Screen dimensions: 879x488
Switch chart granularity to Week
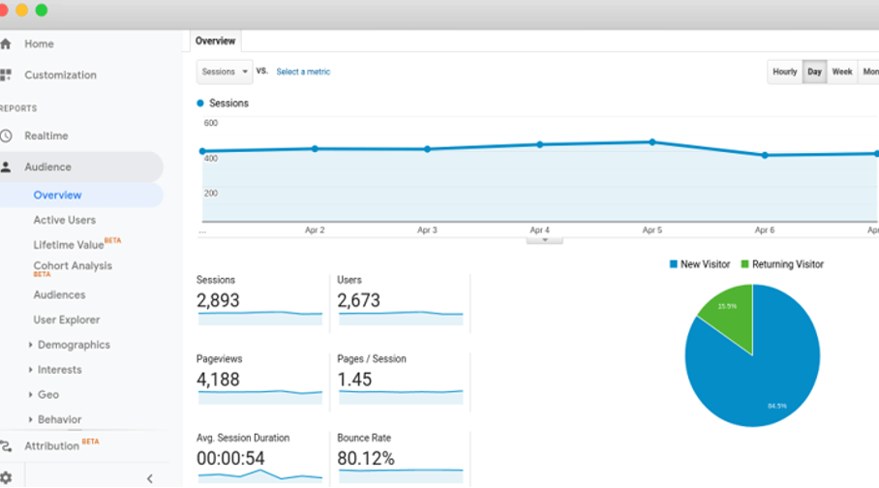(x=842, y=72)
